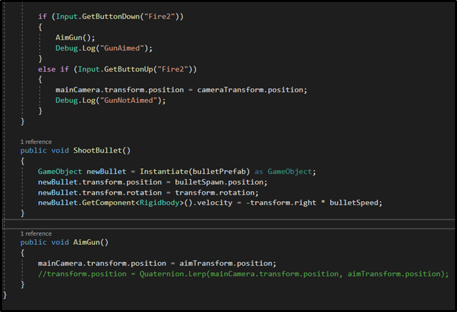The height and width of the screenshot is (312, 457).
Task: Open the '1 reference' CodeLens above AimGun
Action: (x=36, y=234)
